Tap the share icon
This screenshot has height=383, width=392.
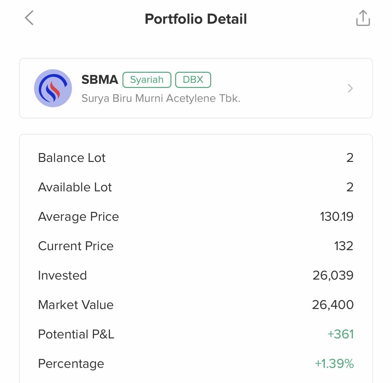(x=363, y=18)
